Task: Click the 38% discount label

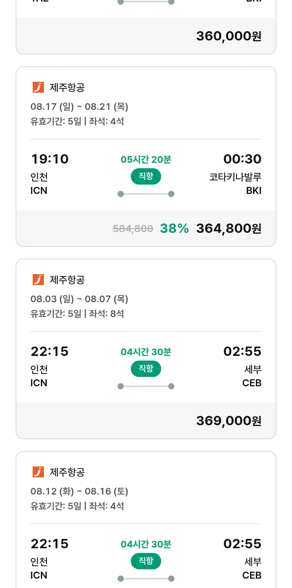Action: coord(174,229)
